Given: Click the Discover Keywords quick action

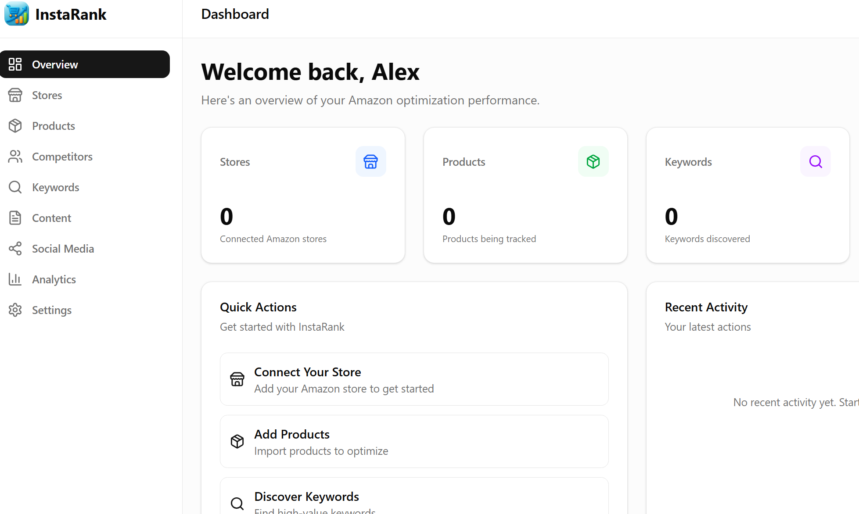Looking at the screenshot, I should [414, 500].
